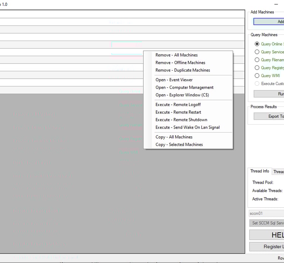Click the Thread Pool label

263,182
